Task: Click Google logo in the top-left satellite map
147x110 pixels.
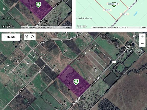Action: (x=6, y=26)
